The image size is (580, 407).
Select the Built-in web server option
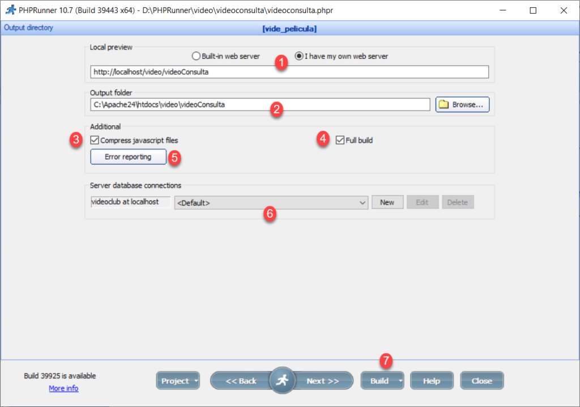pyautogui.click(x=197, y=56)
